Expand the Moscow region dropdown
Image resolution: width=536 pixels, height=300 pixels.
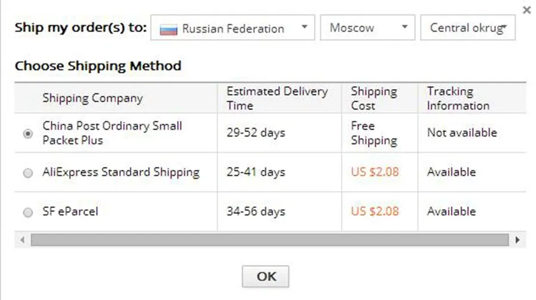(367, 28)
